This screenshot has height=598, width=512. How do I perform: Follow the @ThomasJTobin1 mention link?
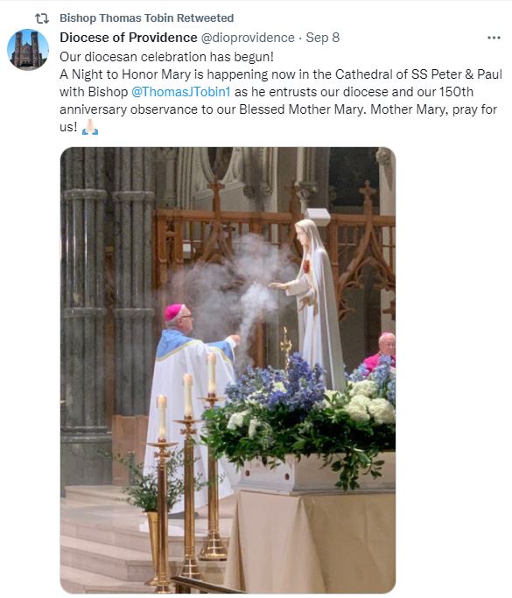coord(181,92)
